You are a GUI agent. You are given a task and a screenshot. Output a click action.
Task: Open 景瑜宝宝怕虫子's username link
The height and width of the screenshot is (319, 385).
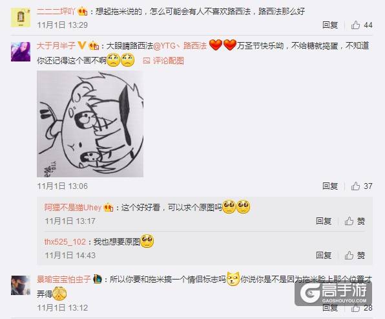[64, 280]
